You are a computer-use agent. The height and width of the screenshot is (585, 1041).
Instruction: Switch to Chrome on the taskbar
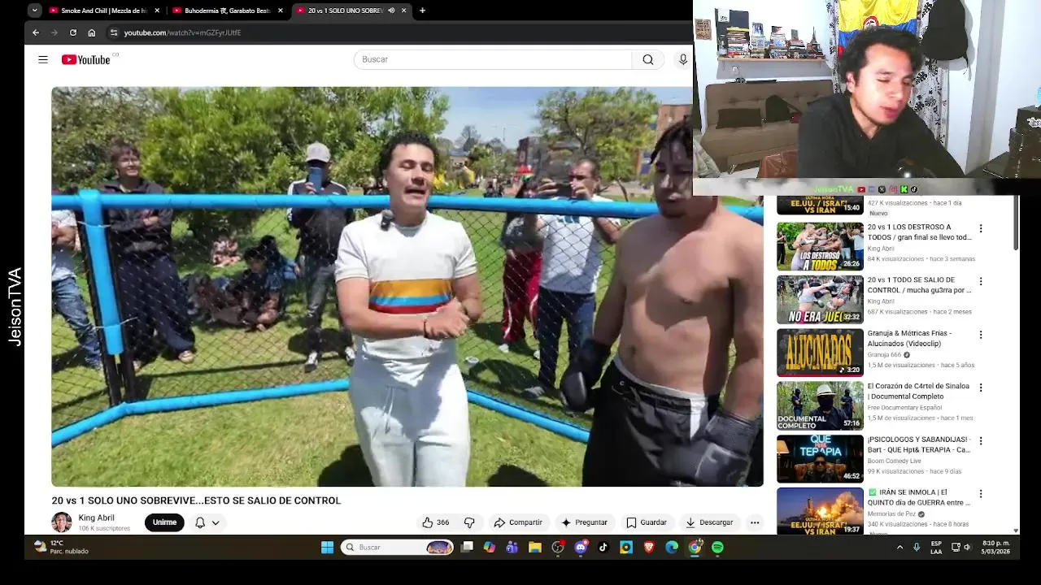pos(695,548)
